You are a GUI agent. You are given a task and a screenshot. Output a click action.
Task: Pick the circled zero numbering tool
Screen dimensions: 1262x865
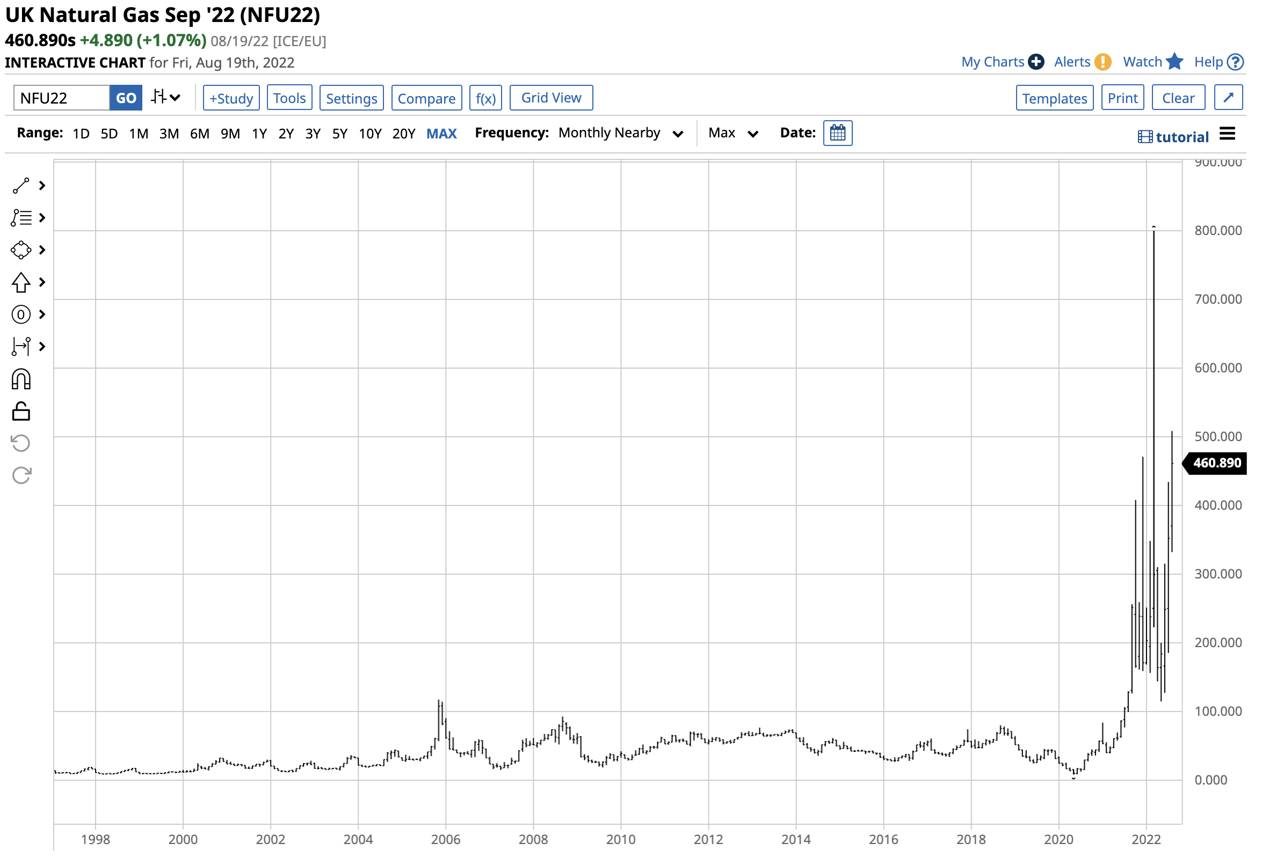pos(21,316)
